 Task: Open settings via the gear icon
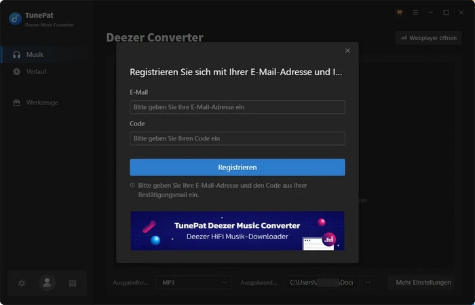[x=22, y=283]
